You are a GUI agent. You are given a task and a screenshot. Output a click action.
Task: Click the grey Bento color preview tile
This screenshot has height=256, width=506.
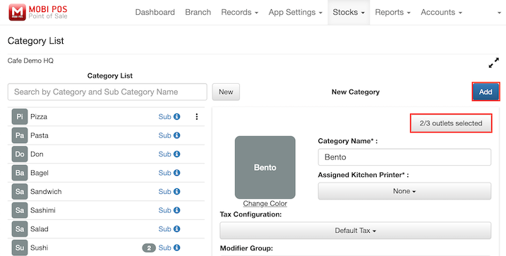coord(265,167)
